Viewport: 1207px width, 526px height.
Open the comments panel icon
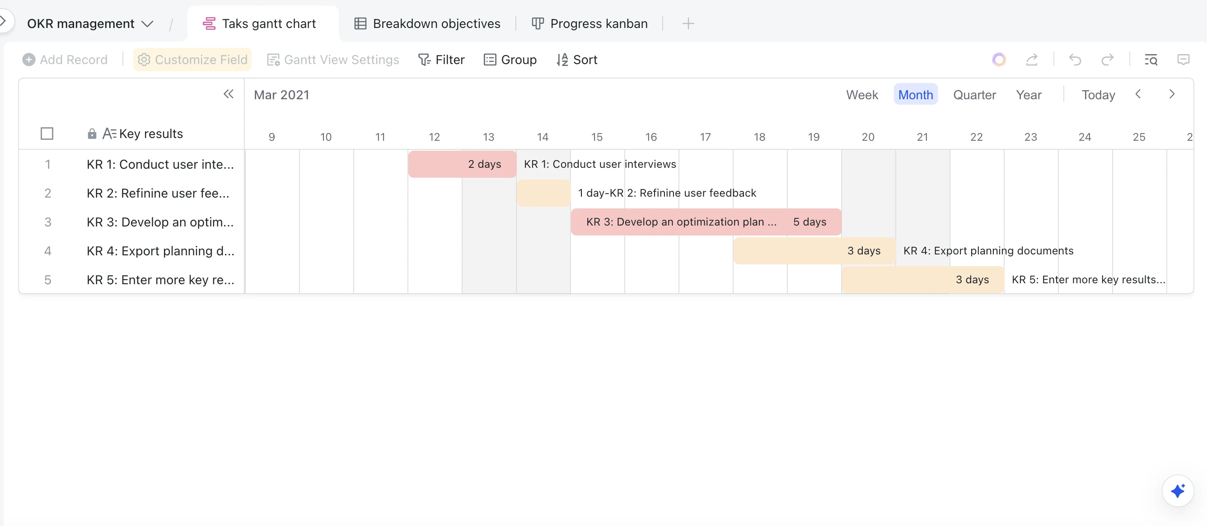[x=1183, y=60]
